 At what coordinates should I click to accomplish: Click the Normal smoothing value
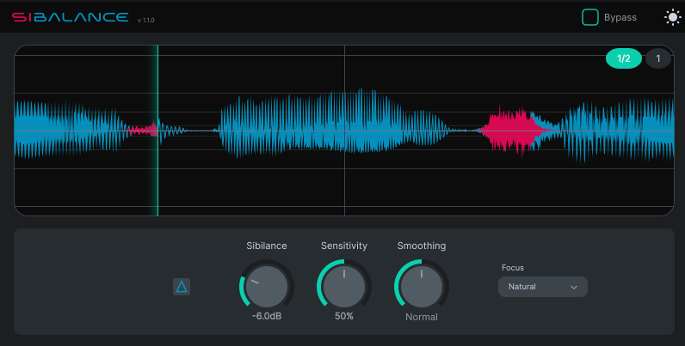point(421,317)
